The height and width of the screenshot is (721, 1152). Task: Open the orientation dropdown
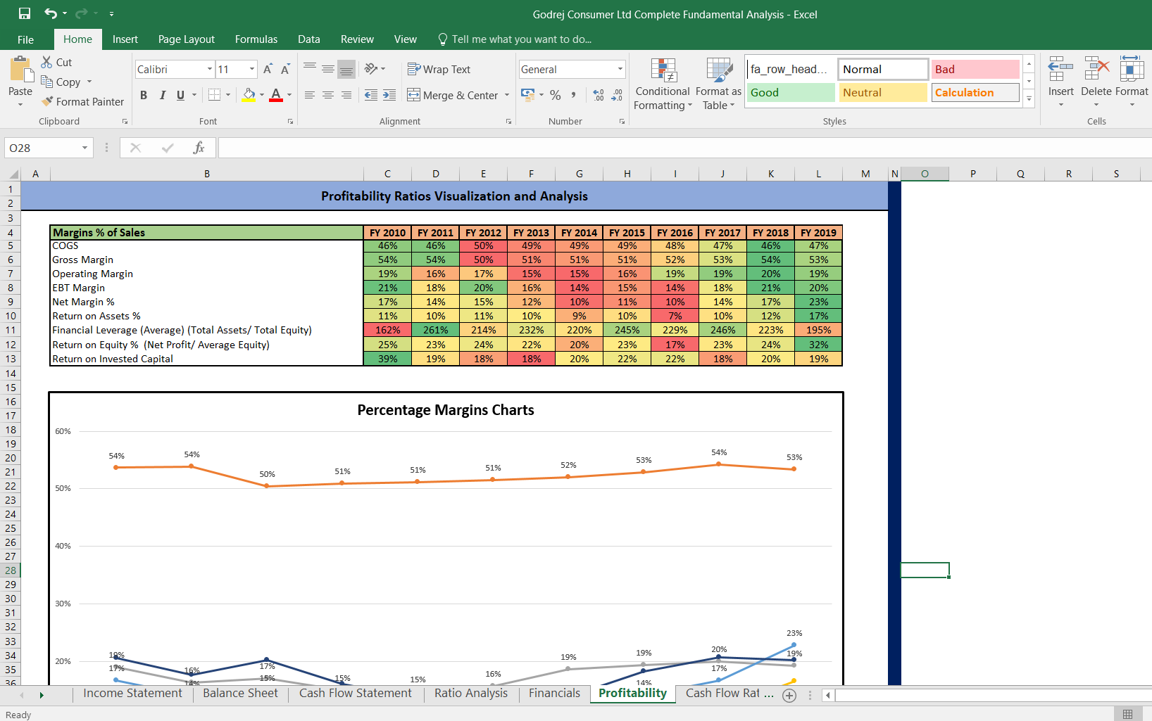pyautogui.click(x=383, y=69)
